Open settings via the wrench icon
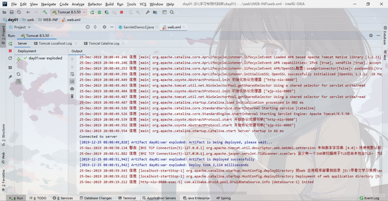 148,12
